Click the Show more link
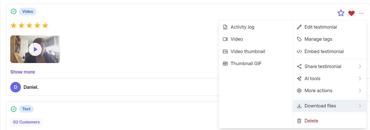 [x=22, y=72]
